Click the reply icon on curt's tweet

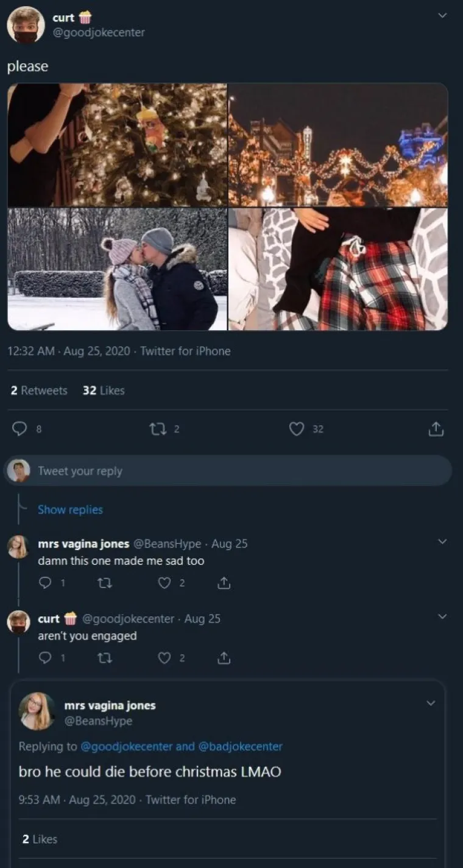click(x=18, y=429)
